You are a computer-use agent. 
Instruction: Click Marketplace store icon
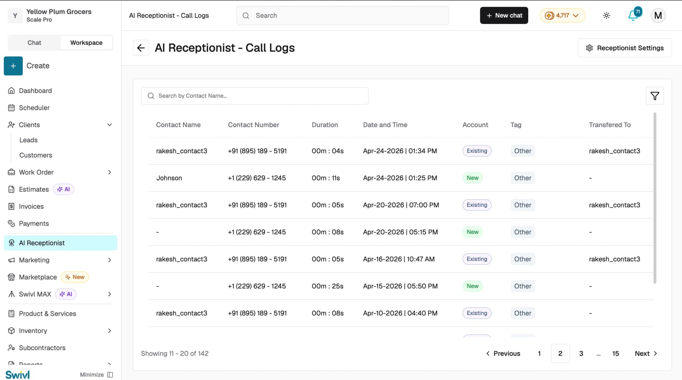11,277
